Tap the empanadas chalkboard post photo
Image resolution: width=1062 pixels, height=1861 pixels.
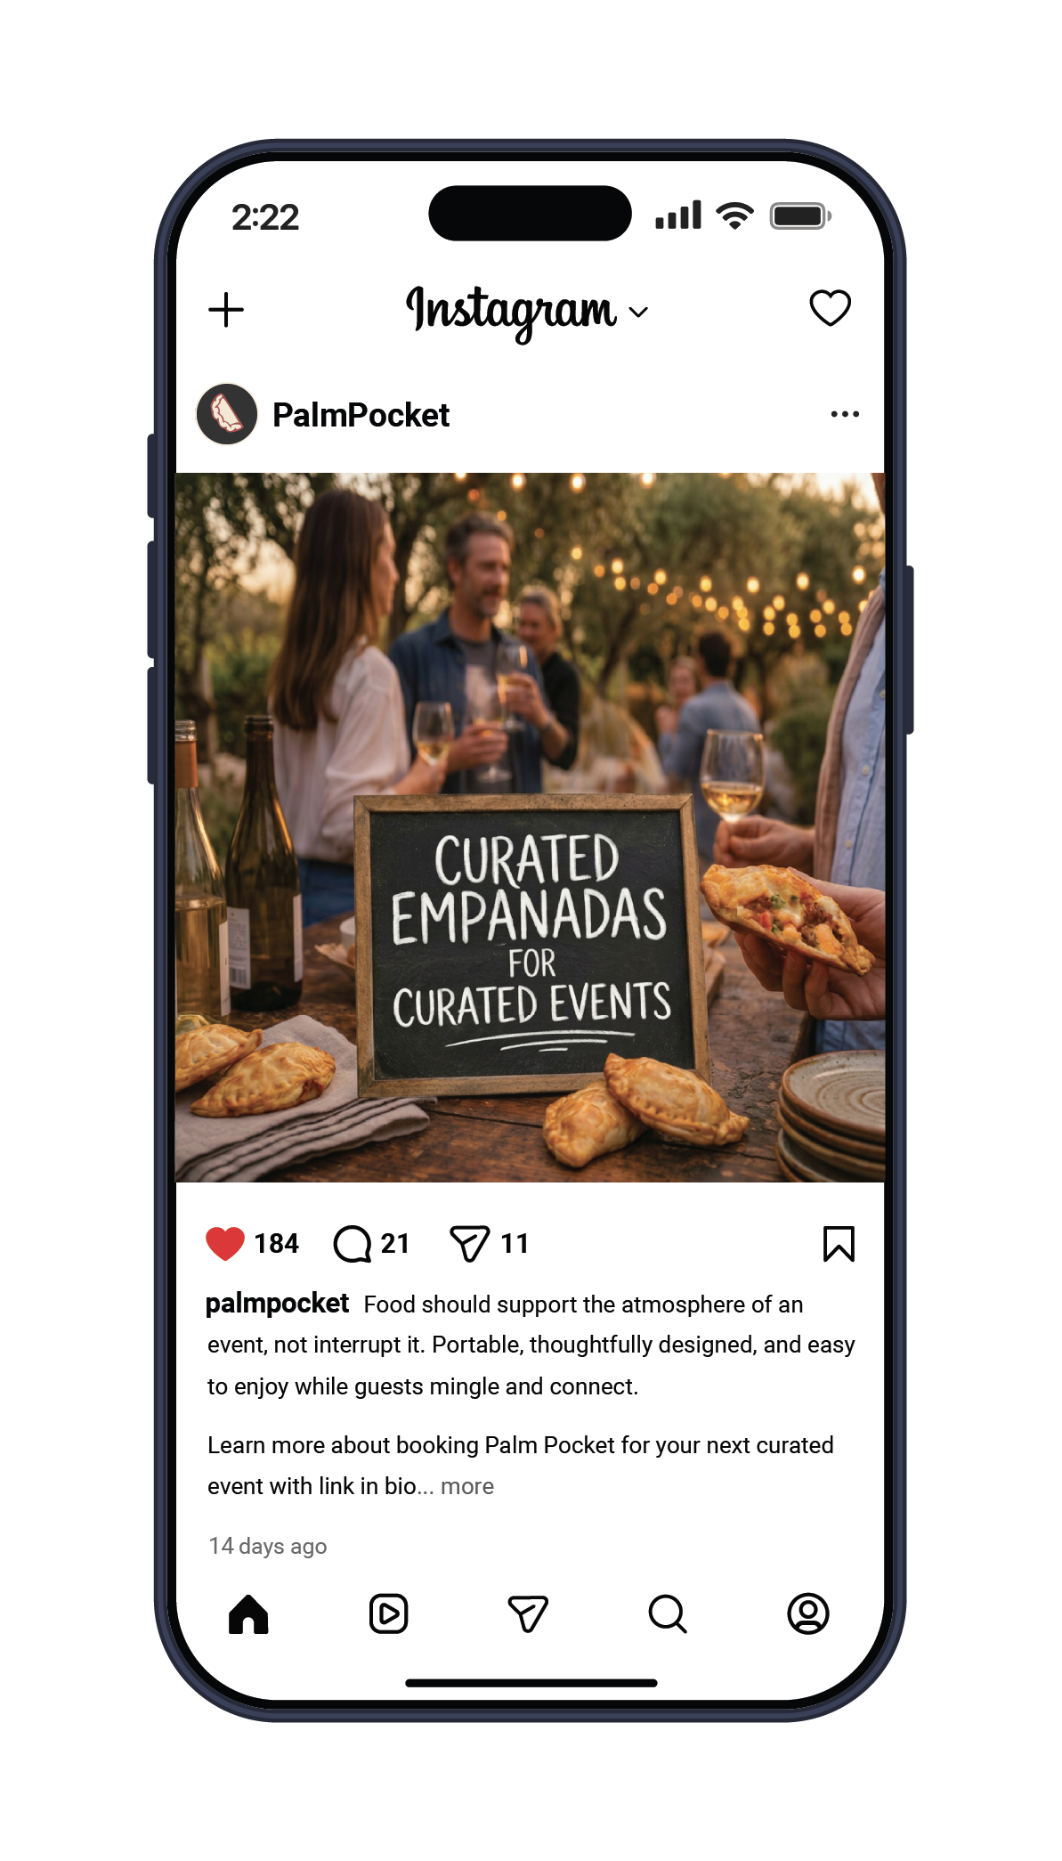pyautogui.click(x=531, y=827)
